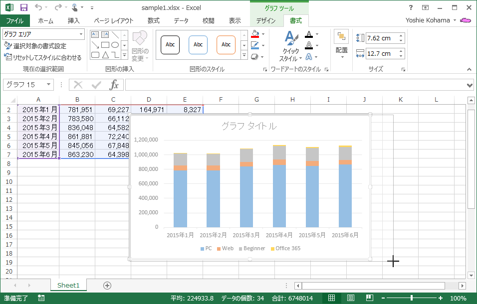Image resolution: width=477 pixels, height=304 pixels.
Task: Add a new sheet with plus icon
Action: (x=107, y=286)
